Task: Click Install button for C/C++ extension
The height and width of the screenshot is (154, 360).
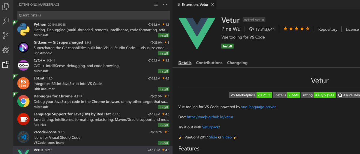Action: point(163,71)
